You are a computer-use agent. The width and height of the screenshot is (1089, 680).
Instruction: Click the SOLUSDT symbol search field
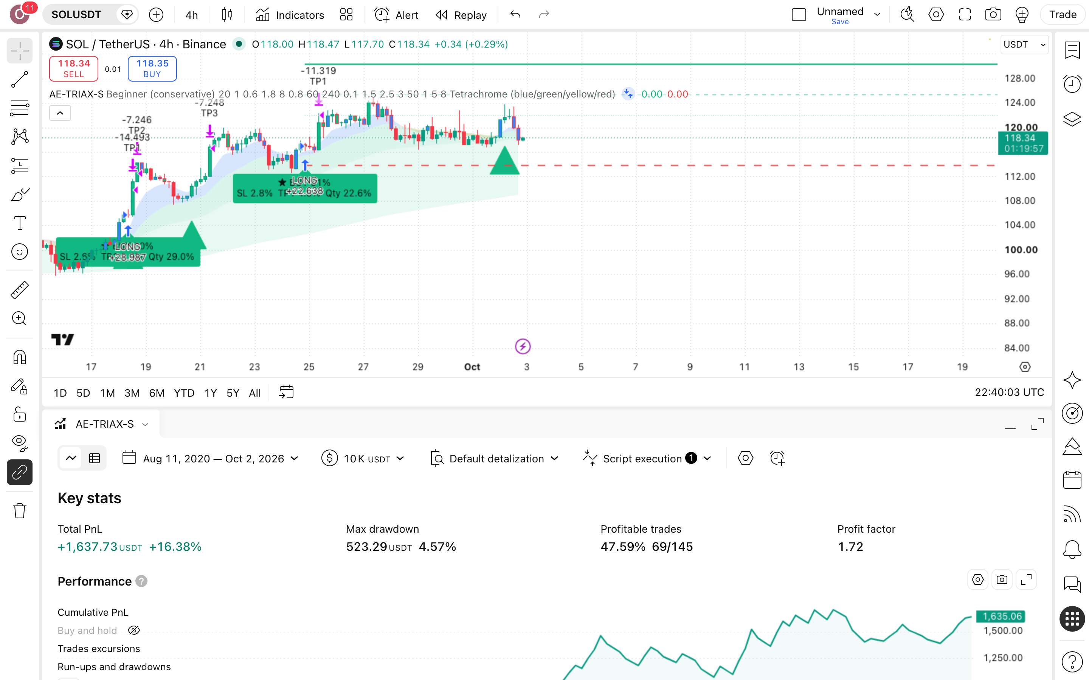point(76,15)
